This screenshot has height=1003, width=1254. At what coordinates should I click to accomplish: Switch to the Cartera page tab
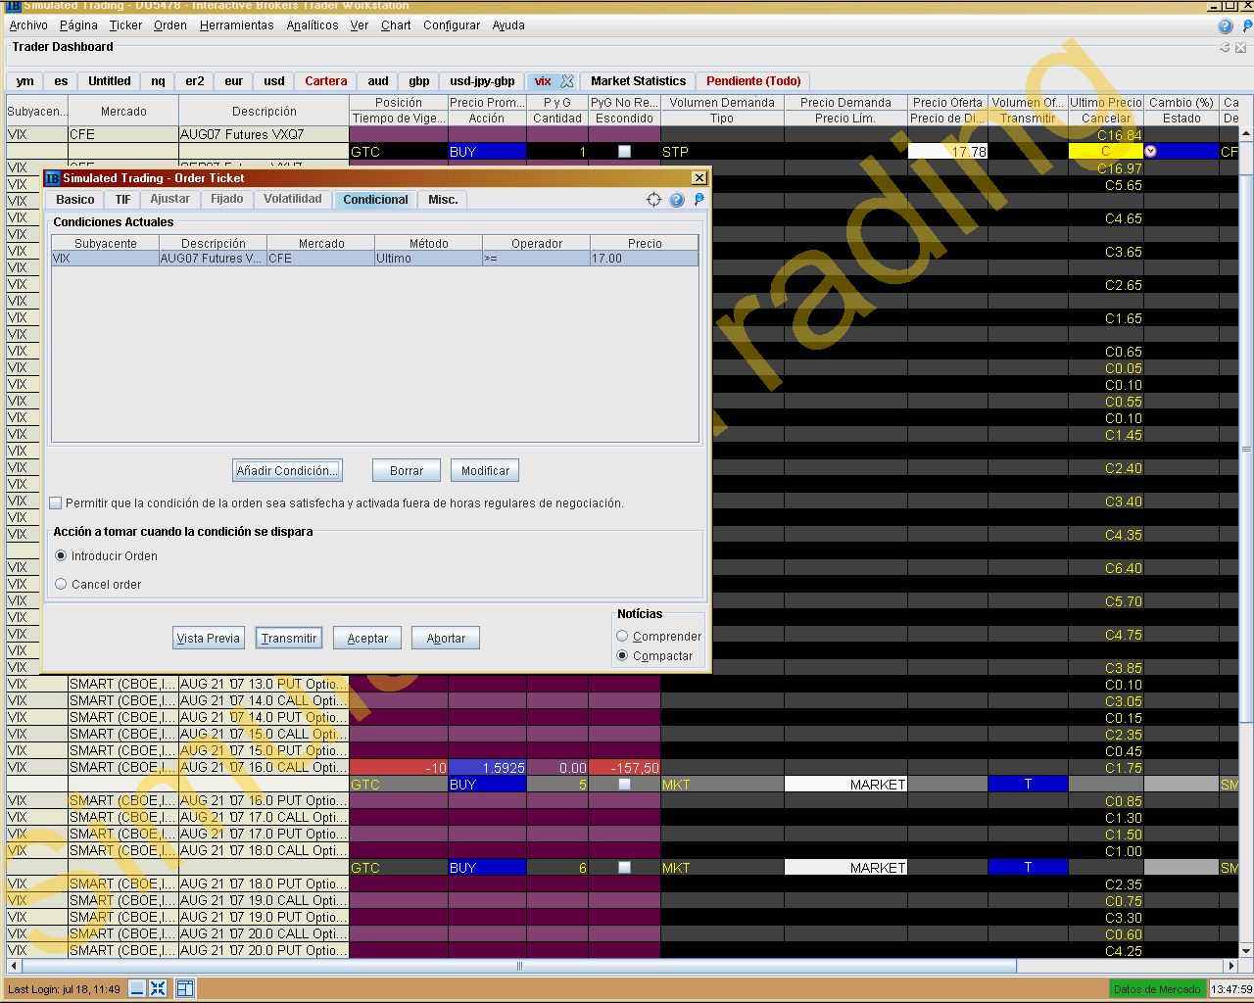[x=325, y=81]
